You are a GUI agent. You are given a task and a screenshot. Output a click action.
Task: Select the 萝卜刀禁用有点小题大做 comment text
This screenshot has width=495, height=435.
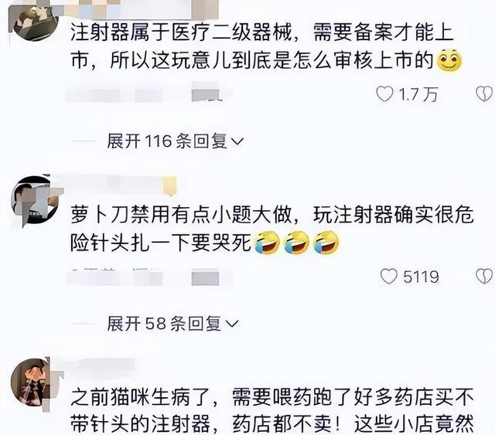(x=271, y=229)
